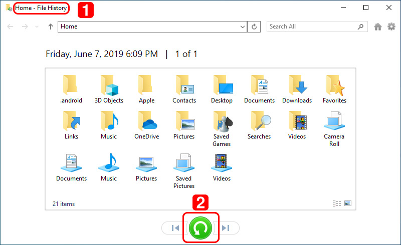Navigate forward with right arrow
The width and height of the screenshot is (401, 245).
click(x=25, y=26)
